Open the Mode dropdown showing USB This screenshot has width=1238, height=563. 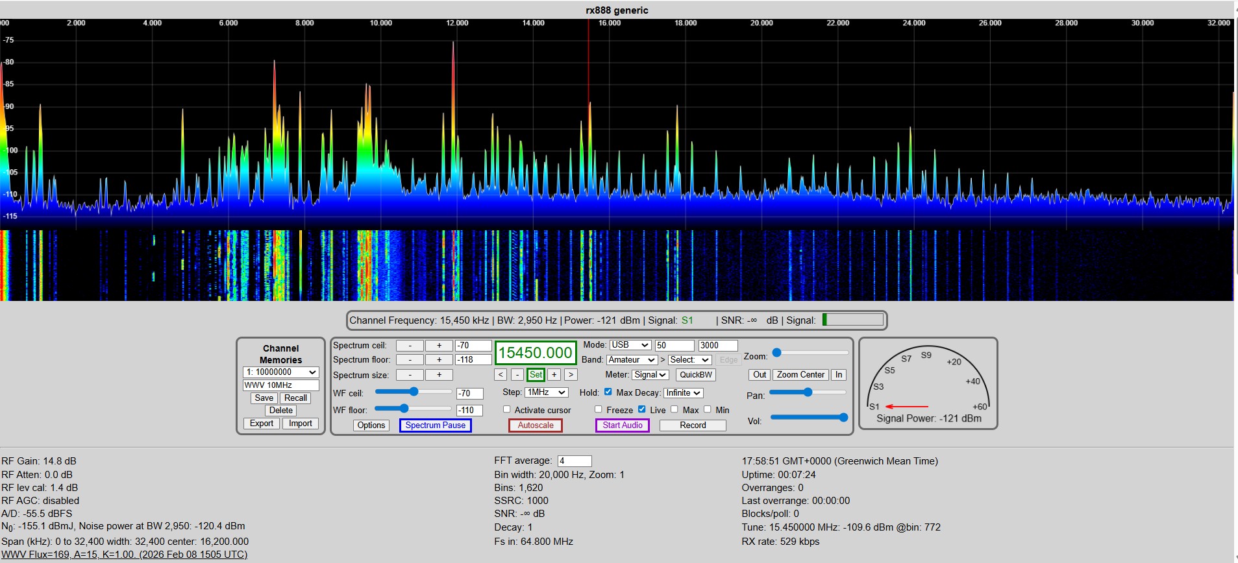tap(630, 345)
